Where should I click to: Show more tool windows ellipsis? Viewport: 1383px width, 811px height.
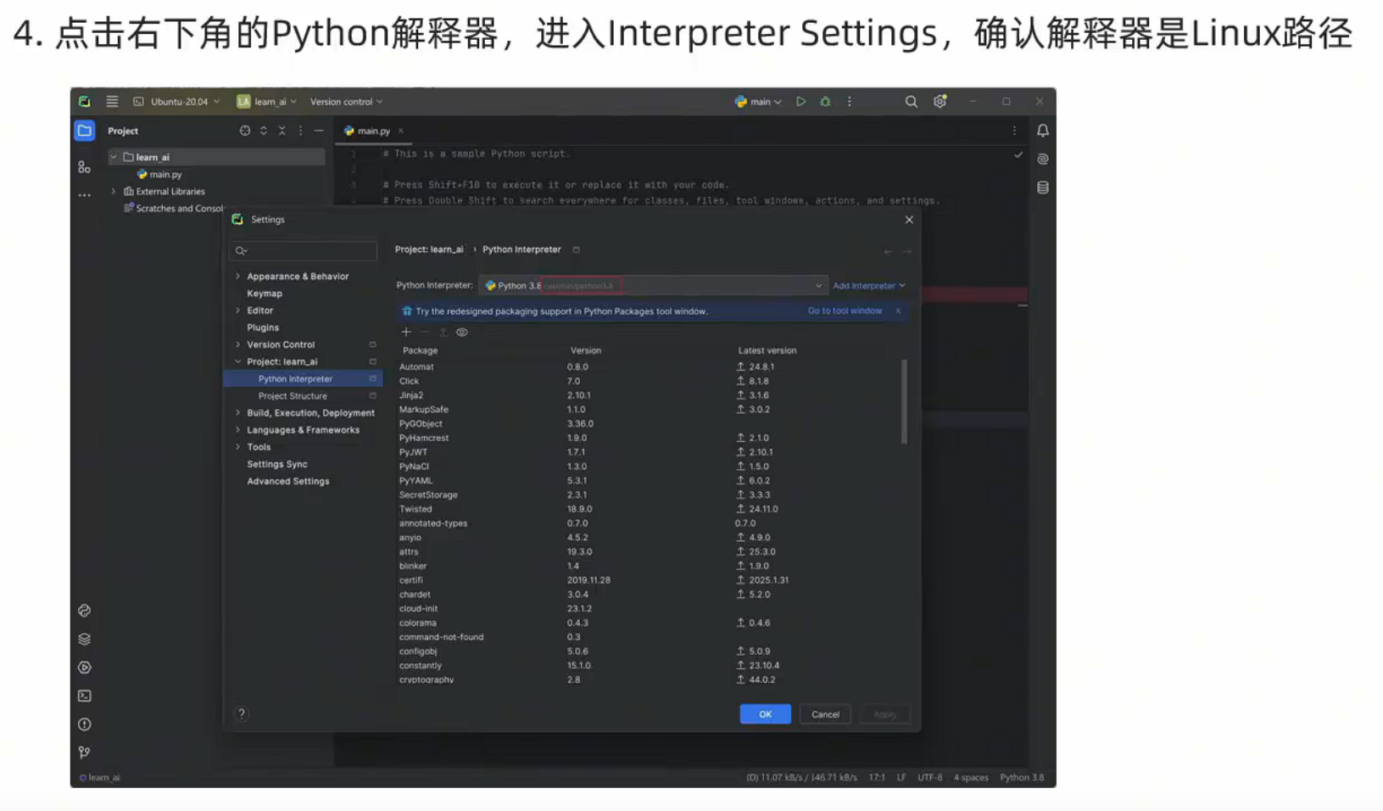pyautogui.click(x=84, y=195)
